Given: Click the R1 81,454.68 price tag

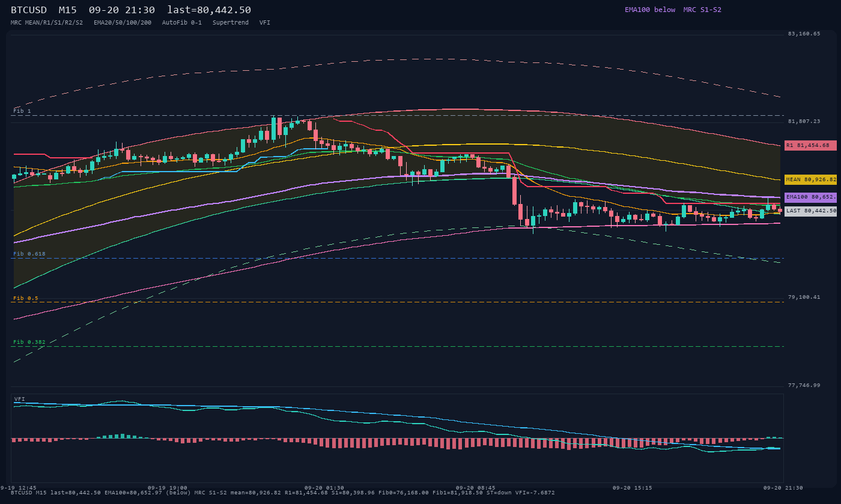Looking at the screenshot, I should pyautogui.click(x=810, y=145).
